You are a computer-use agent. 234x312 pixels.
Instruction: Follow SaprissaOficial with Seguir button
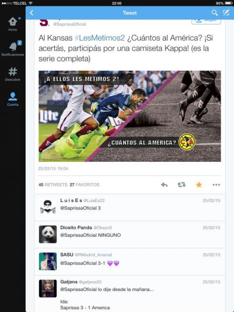tap(206, 21)
